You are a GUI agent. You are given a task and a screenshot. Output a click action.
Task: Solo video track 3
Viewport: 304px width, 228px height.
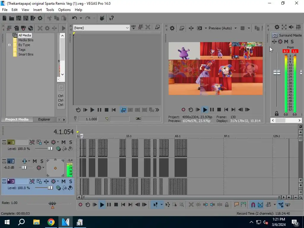[x=71, y=181]
